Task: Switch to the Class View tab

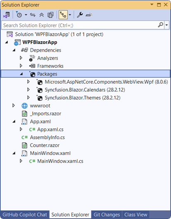Action: coord(136,214)
